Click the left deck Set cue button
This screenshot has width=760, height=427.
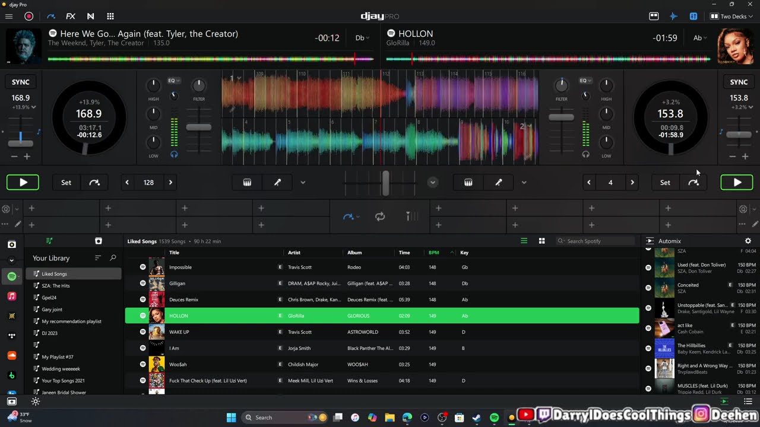pos(66,183)
